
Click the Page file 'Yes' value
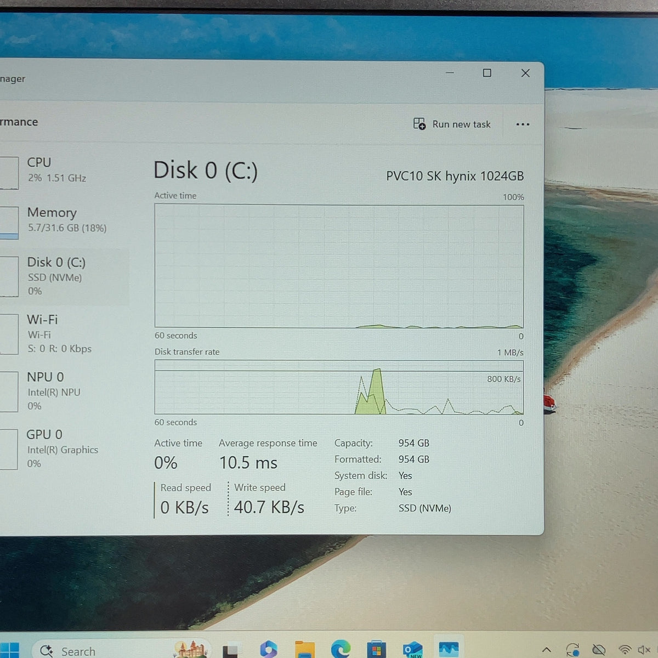click(405, 492)
